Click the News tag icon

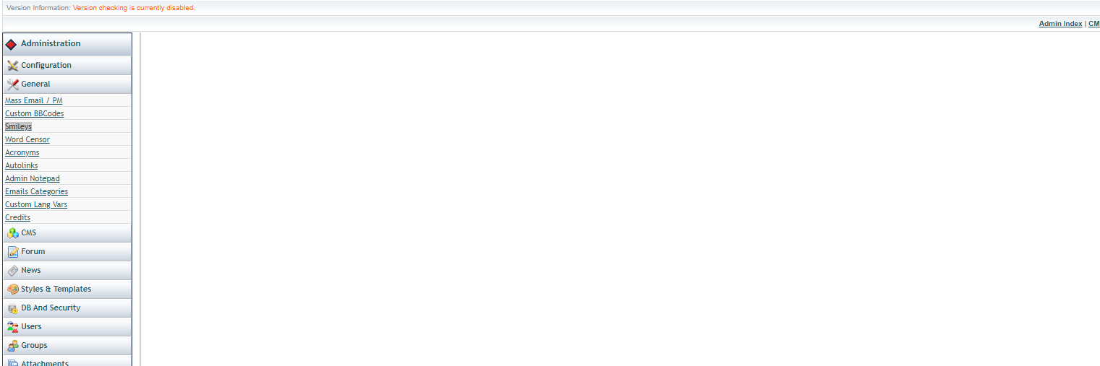[12, 271]
